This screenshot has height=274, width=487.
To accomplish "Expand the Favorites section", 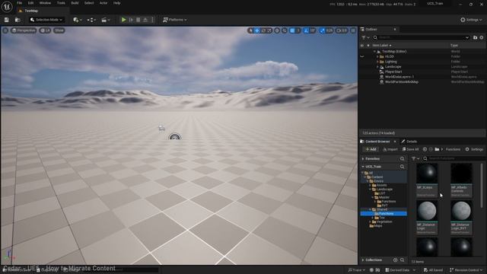I will pyautogui.click(x=363, y=159).
